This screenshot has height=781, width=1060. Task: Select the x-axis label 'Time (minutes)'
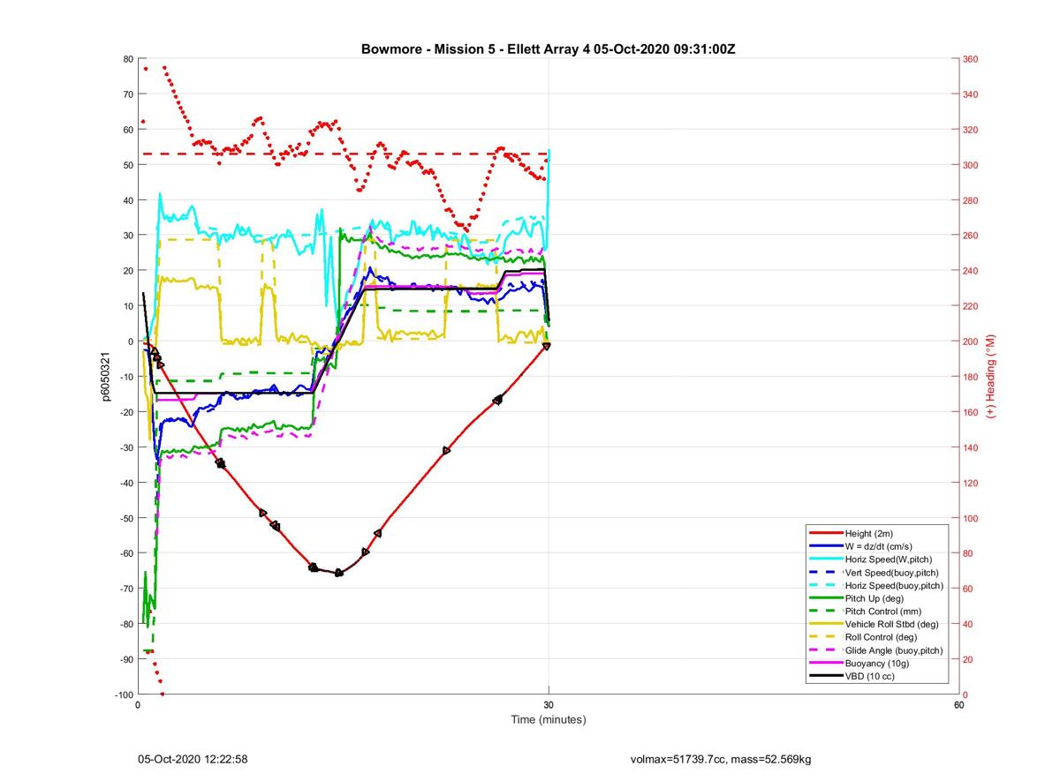point(548,719)
